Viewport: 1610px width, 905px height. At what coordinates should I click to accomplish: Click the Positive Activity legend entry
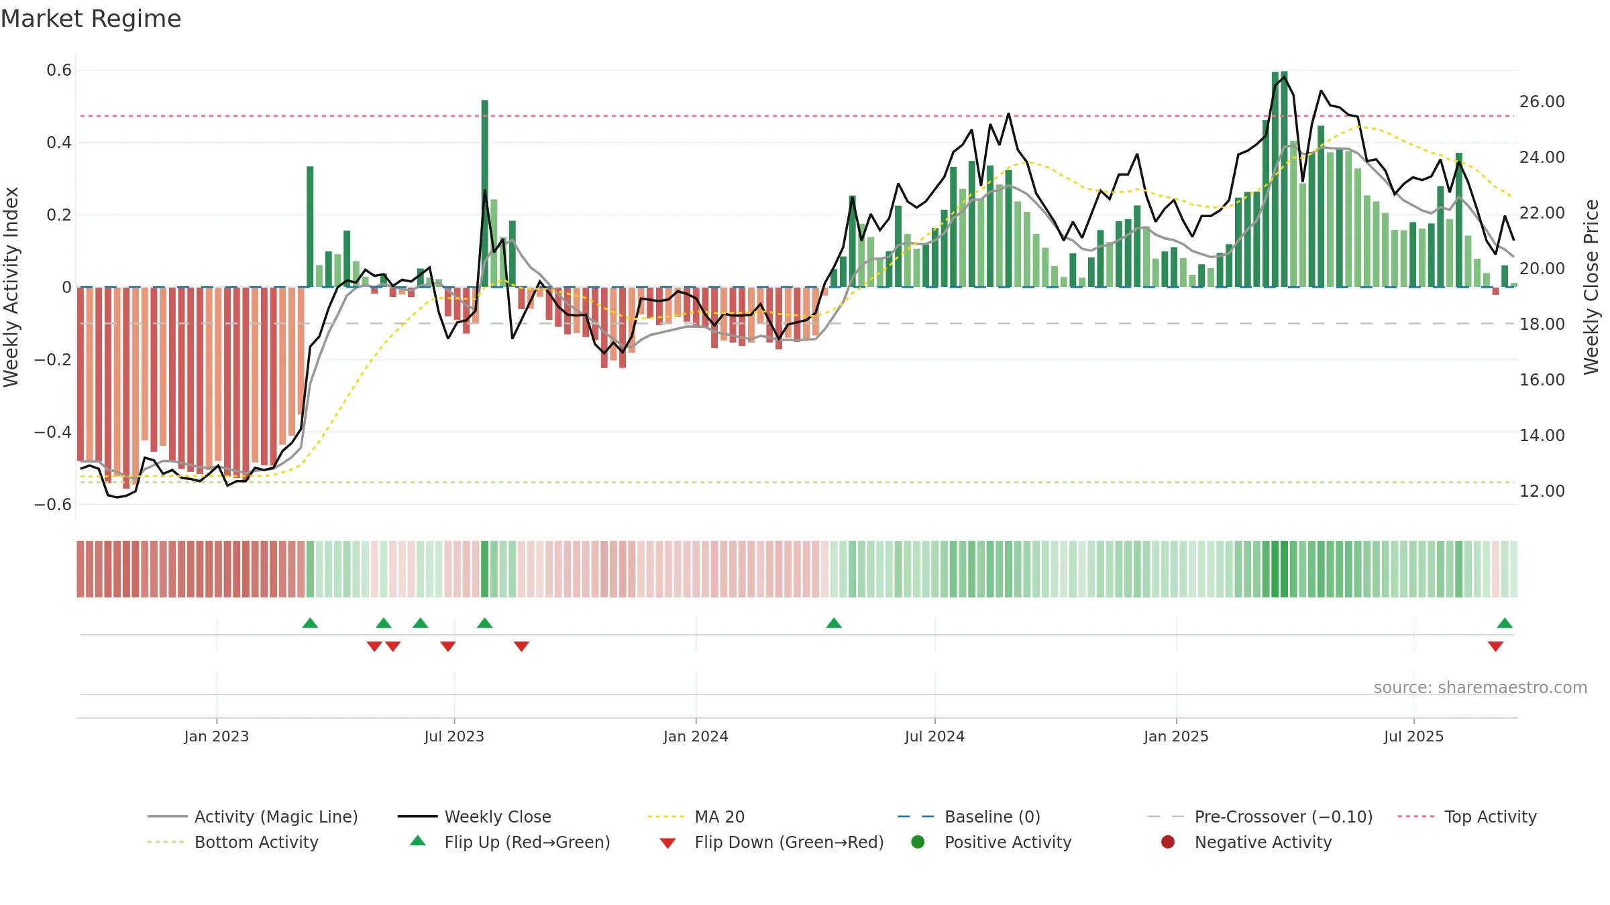991,842
